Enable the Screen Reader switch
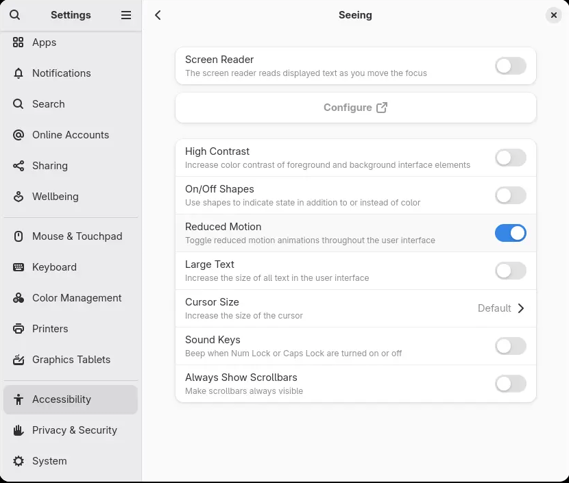 [510, 66]
